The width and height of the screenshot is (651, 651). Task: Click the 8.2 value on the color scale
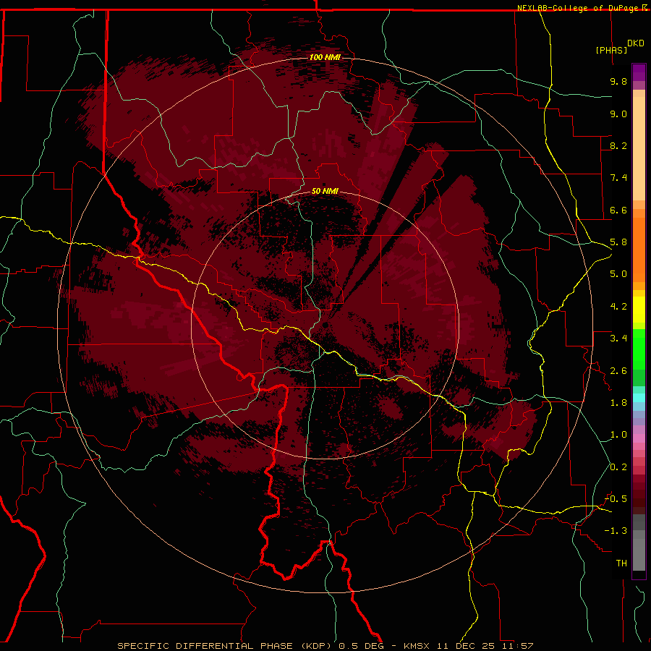coord(618,145)
